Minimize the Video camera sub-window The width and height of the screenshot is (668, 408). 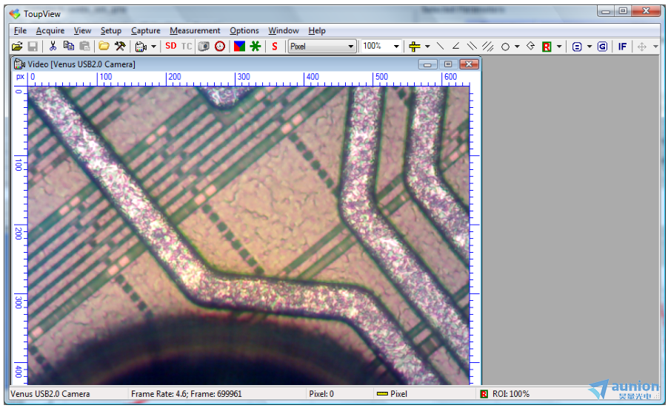(428, 64)
